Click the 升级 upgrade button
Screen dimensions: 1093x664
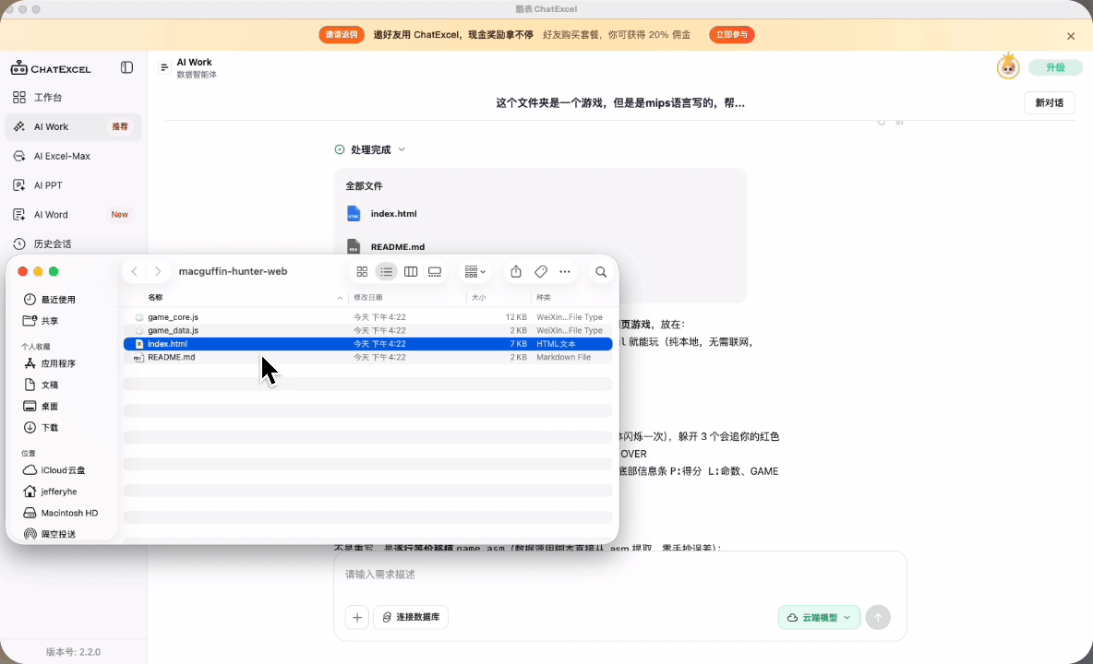(1055, 67)
